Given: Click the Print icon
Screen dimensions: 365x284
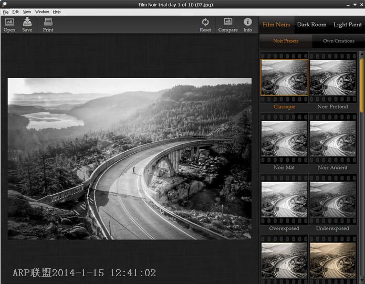Looking at the screenshot, I should pos(48,22).
